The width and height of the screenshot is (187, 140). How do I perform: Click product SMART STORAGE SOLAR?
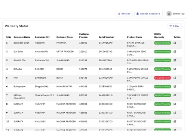tap(136, 44)
